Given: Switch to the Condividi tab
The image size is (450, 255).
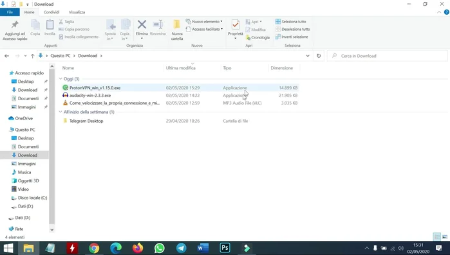Looking at the screenshot, I should (52, 12).
